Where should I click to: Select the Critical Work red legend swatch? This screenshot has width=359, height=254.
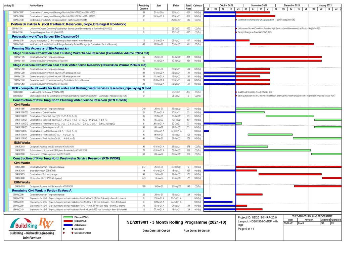coord(68,221)
